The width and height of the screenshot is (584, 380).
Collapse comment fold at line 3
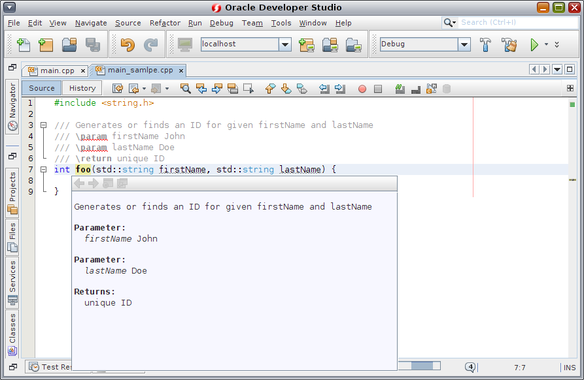tap(44, 125)
